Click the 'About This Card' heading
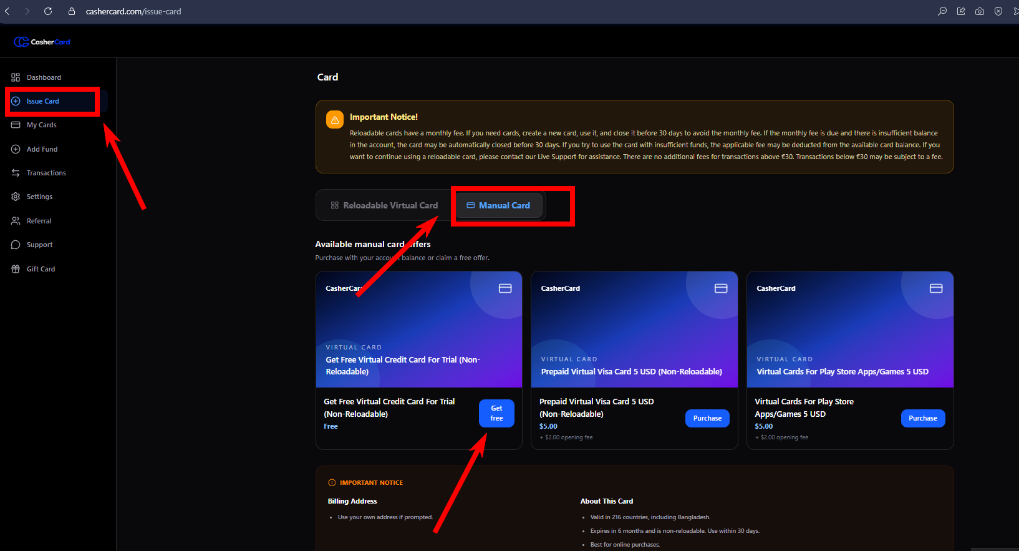This screenshot has height=551, width=1019. click(607, 501)
